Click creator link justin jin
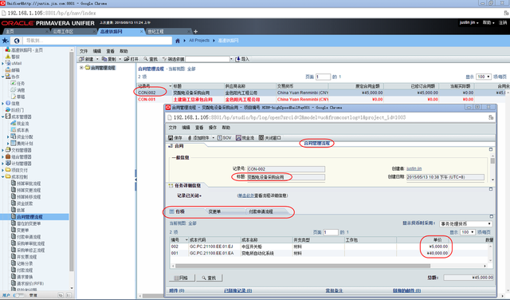The image size is (510, 300). 414,168
